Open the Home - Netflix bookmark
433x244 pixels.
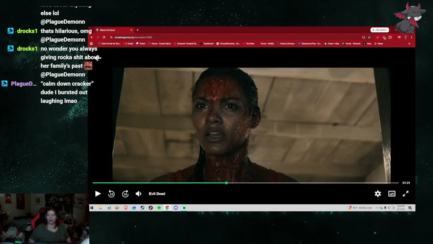click(x=266, y=44)
